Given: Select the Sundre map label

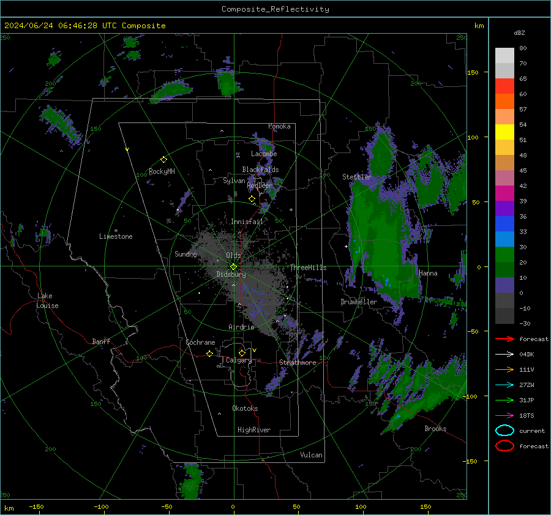Looking at the screenshot, I should pyautogui.click(x=186, y=254).
